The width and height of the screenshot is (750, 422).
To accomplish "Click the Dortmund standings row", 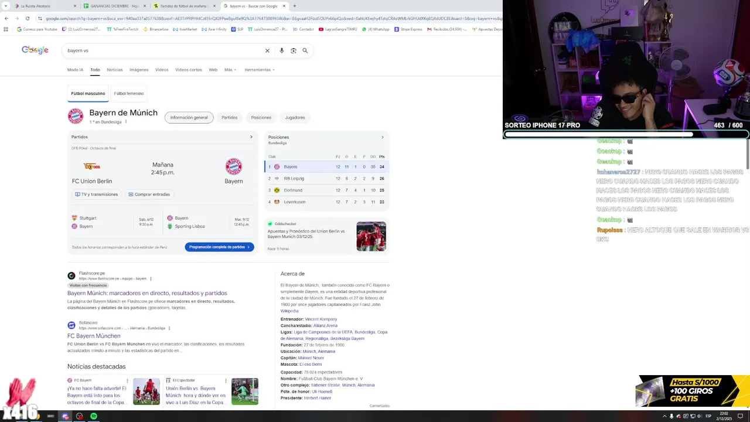I will click(326, 190).
